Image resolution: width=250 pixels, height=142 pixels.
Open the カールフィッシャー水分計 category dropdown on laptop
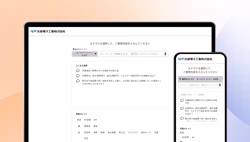pos(85,54)
